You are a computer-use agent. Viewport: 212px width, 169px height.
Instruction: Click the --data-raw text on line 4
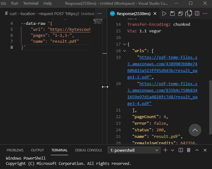[33, 23]
